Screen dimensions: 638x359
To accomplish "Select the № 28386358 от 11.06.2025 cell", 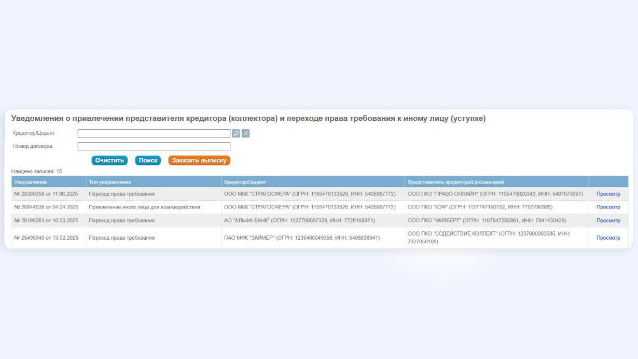I will click(x=46, y=194).
